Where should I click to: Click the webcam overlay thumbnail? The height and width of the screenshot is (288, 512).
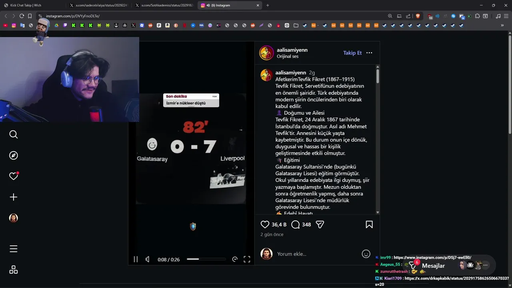point(70,79)
